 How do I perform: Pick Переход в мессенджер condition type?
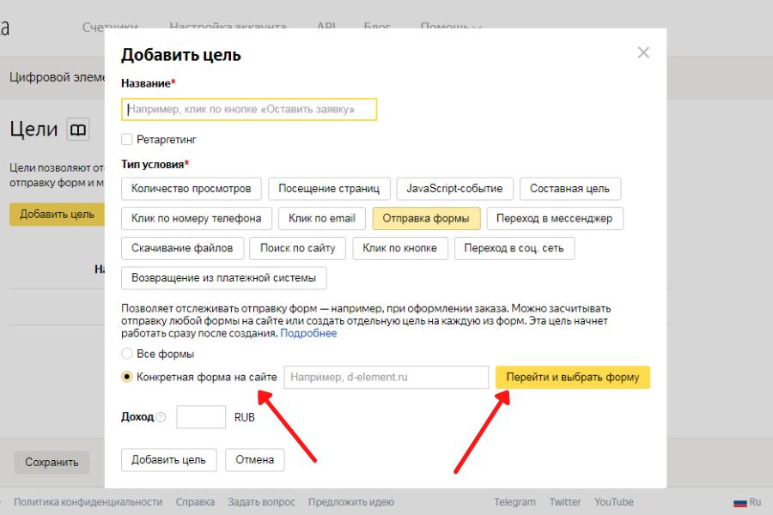click(x=555, y=218)
